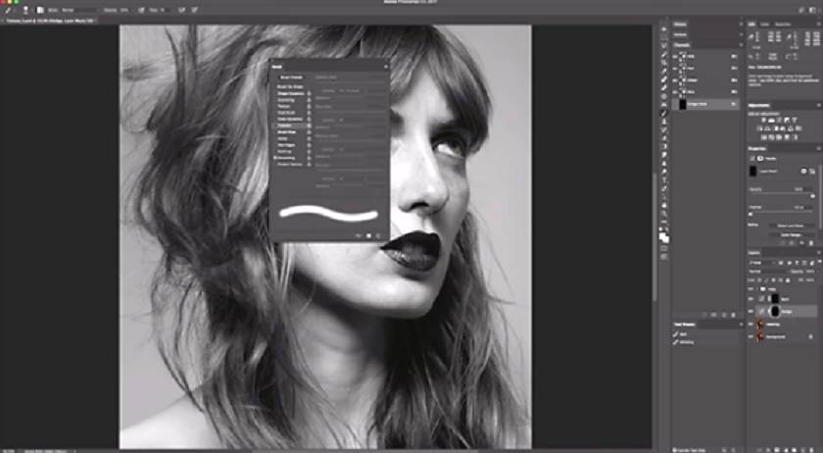Toggle Quick Mask mode below color swatches
Viewport: 823px width, 453px height.
pos(664,249)
